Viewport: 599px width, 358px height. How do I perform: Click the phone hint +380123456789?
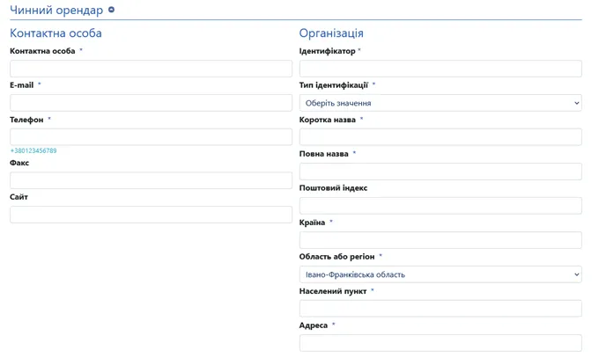point(33,151)
